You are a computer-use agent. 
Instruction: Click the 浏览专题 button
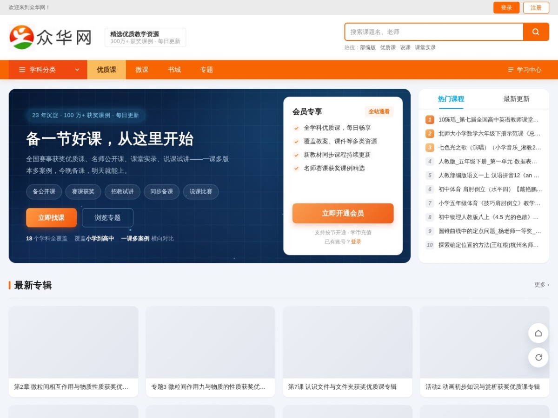pos(107,218)
